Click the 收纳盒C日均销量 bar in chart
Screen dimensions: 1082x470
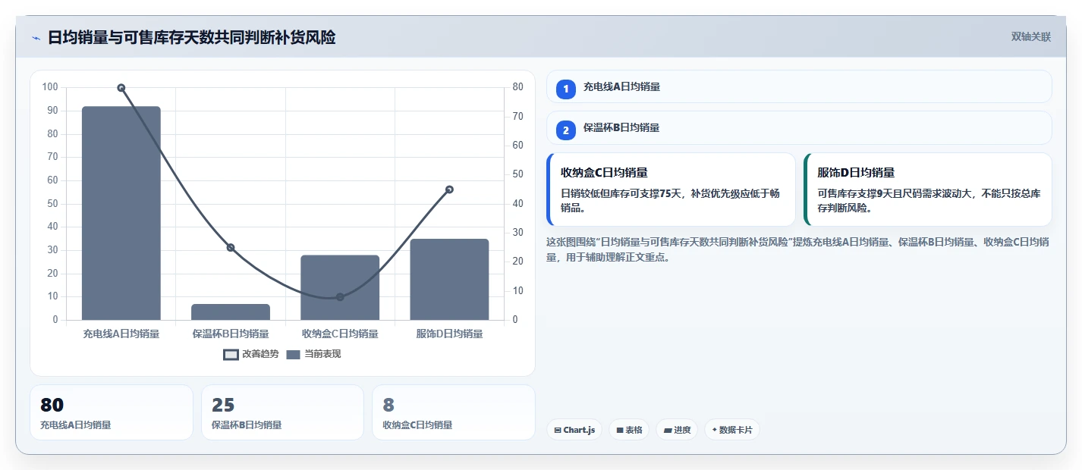tap(340, 287)
